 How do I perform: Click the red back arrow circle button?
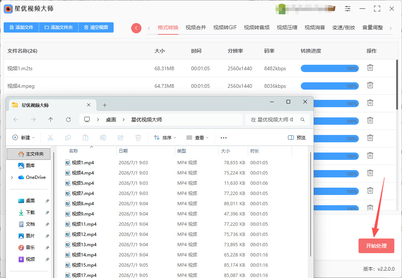(136, 28)
